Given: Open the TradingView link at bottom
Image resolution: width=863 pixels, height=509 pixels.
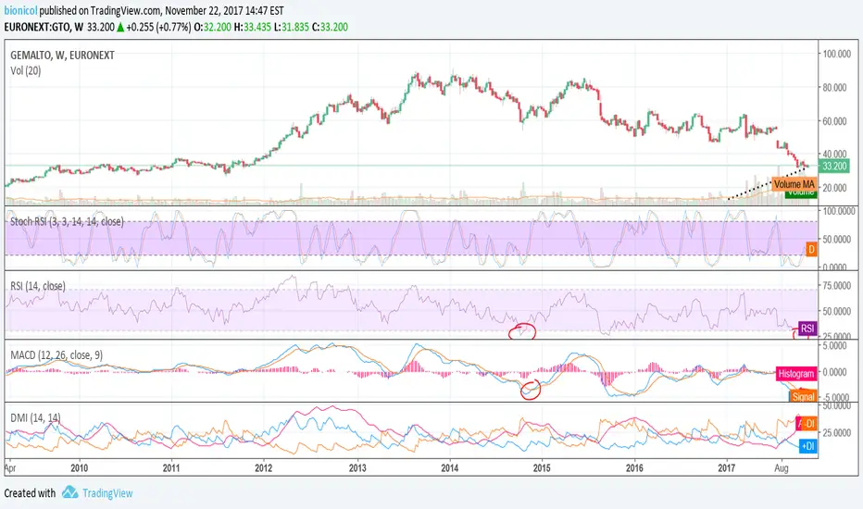Looking at the screenshot, I should 107,493.
